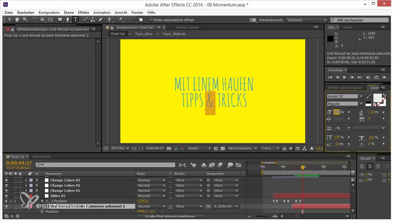Open the Modus dropdown for Slider 03

pos(151,196)
